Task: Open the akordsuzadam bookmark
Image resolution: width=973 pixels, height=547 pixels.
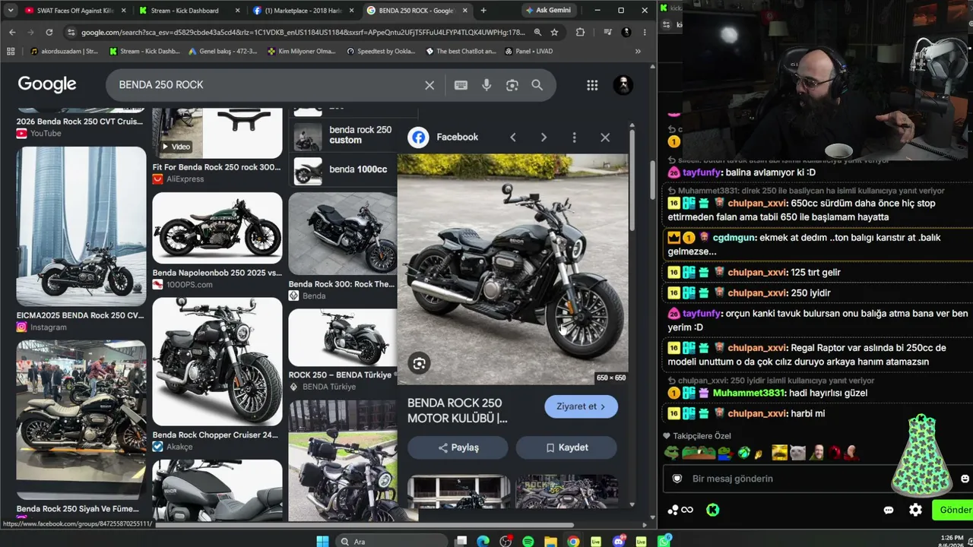Action: click(65, 52)
